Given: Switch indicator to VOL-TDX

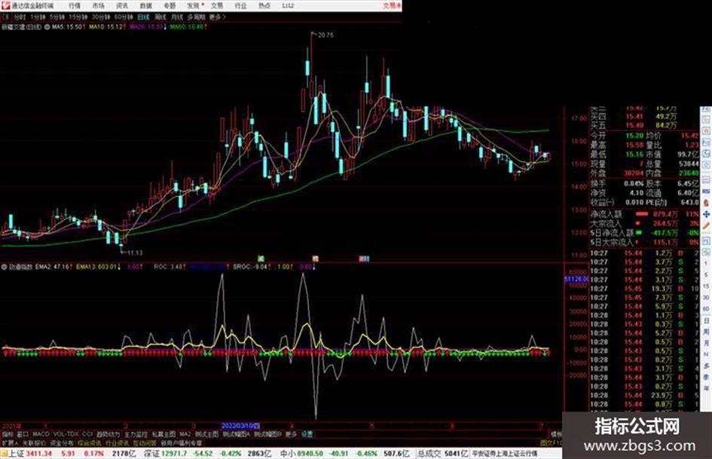Looking at the screenshot, I should [66, 434].
